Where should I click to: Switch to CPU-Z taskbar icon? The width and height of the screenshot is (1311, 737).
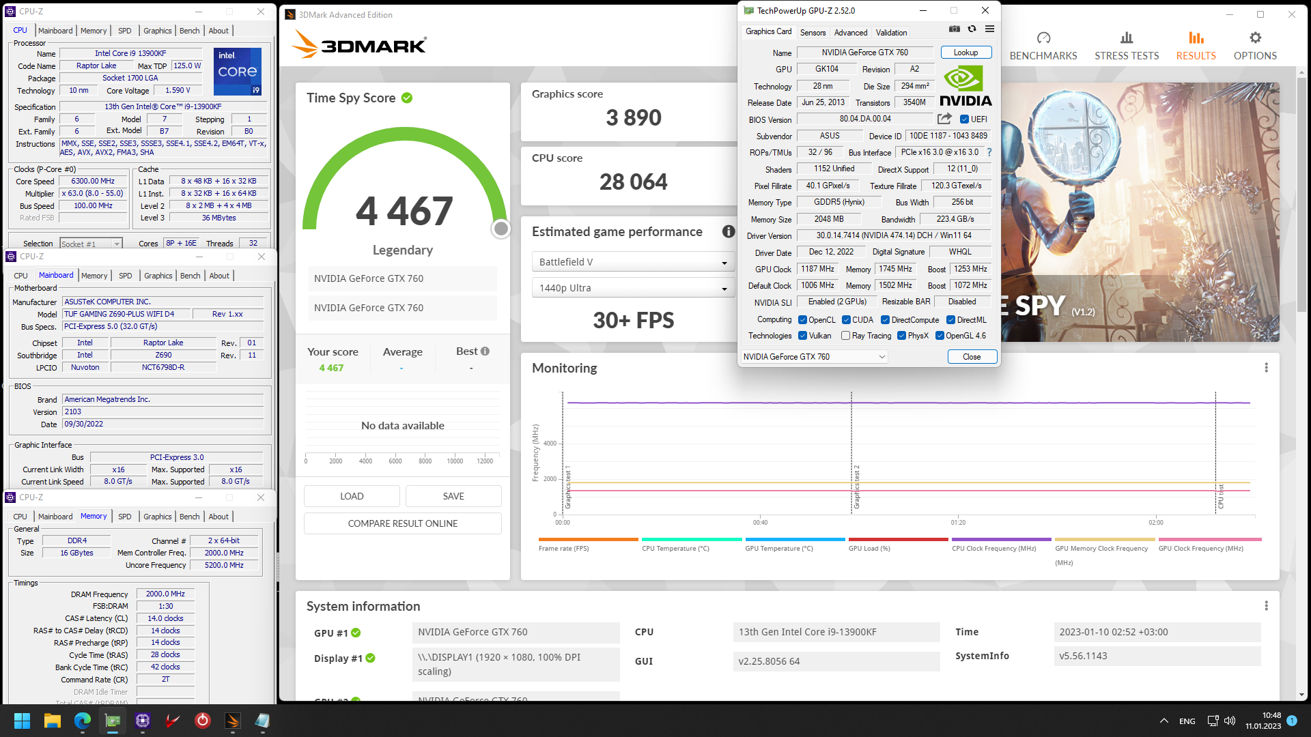(143, 721)
